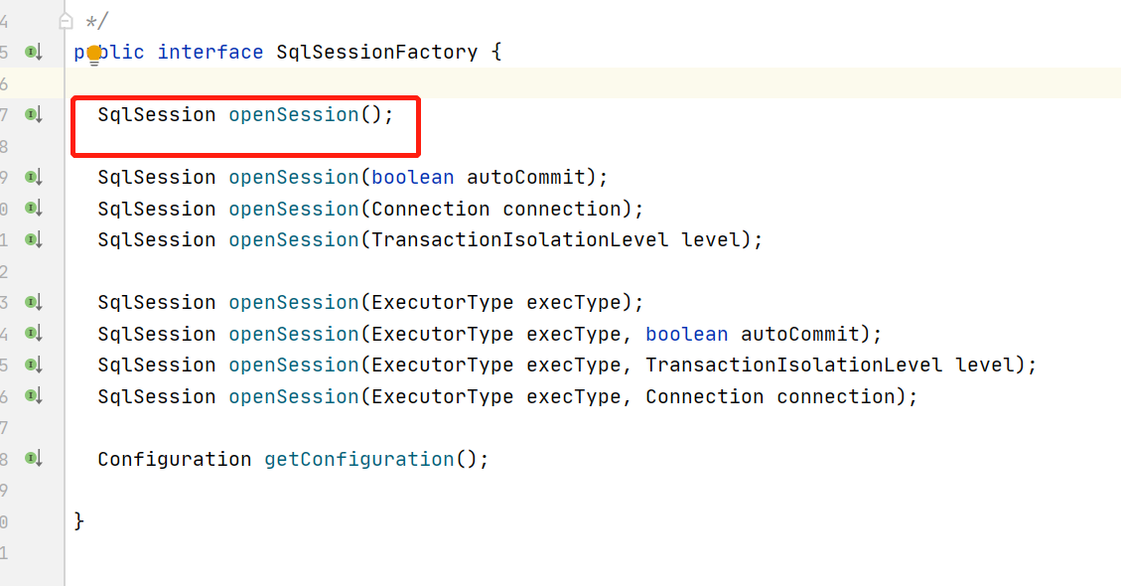Click gutter icon beside openSession(ExecutorType execType, boolean autoCommit)
1121x586 pixels.
pyautogui.click(x=34, y=334)
